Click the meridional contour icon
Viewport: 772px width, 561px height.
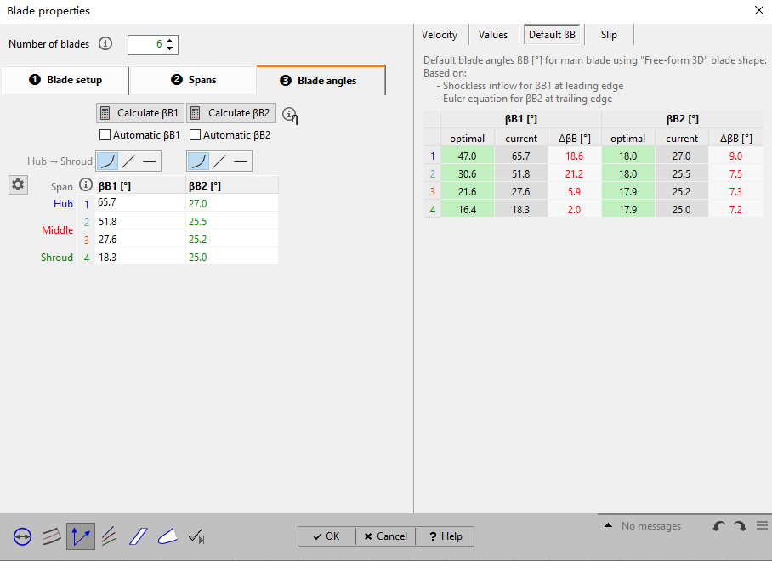click(x=52, y=536)
